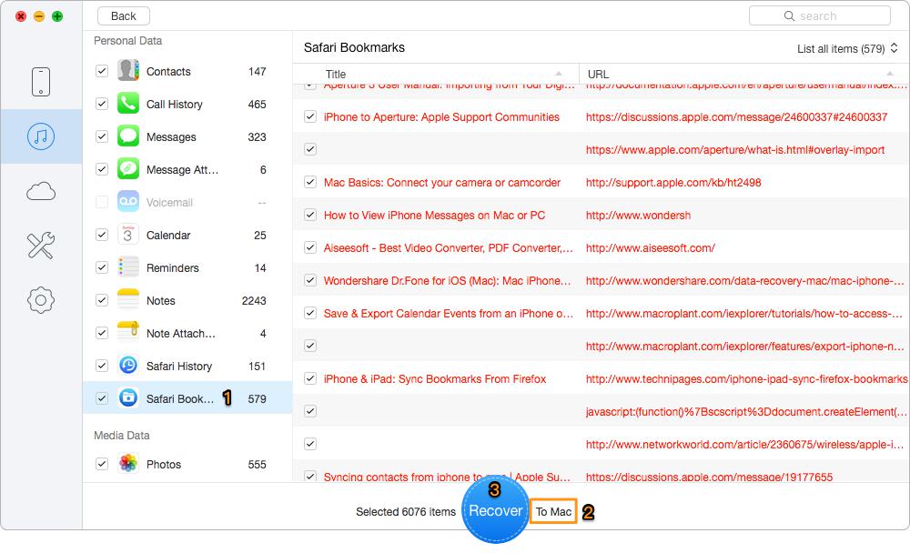Click into the search field
This screenshot has height=553, width=910.
(x=820, y=15)
